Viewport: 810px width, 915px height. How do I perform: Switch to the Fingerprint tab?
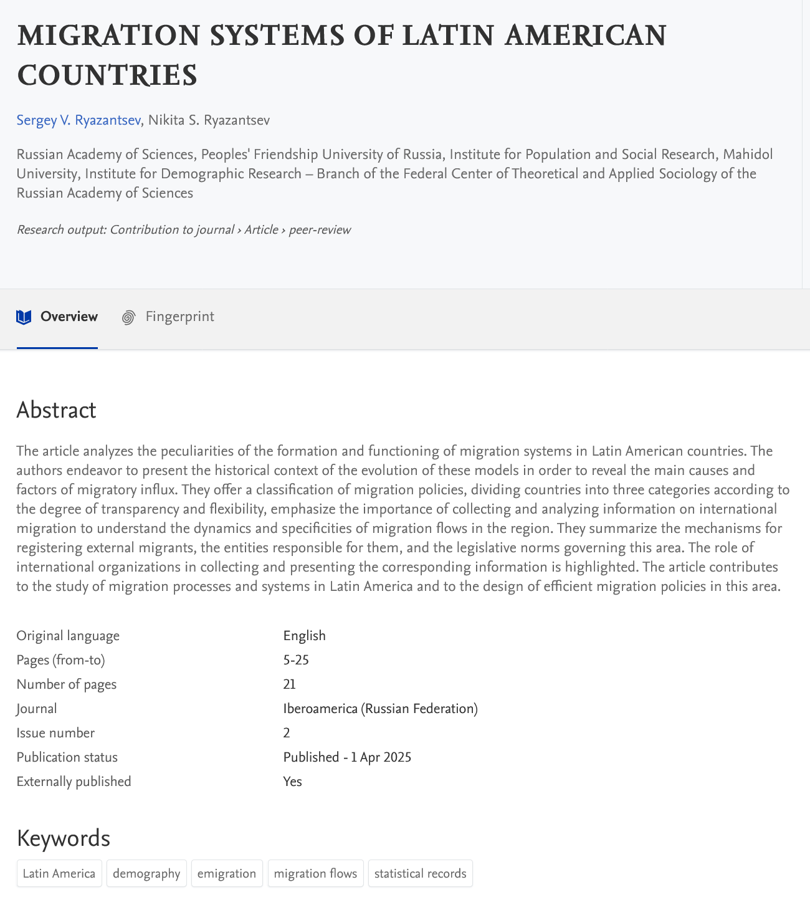[179, 318]
